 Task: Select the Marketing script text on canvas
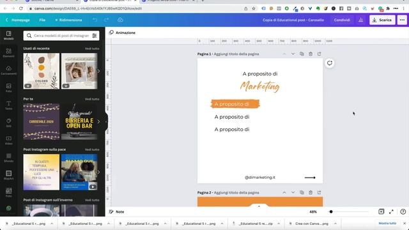click(260, 87)
